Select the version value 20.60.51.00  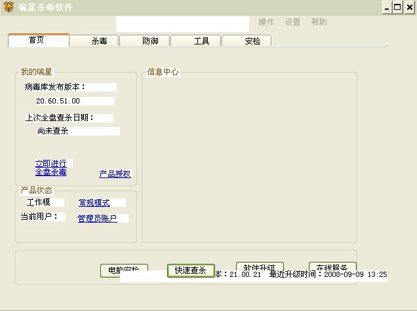(58, 101)
